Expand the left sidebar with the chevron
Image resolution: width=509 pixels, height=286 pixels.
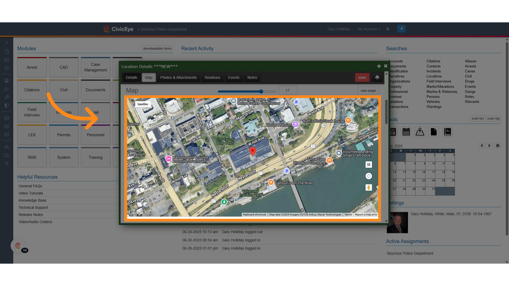(x=7, y=43)
